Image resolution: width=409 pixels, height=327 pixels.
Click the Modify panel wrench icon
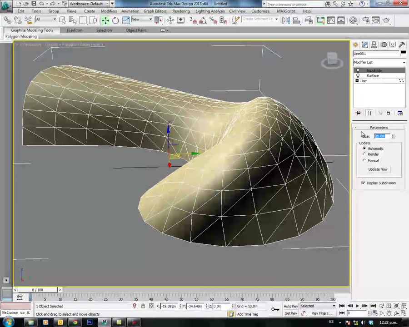coord(365,45)
